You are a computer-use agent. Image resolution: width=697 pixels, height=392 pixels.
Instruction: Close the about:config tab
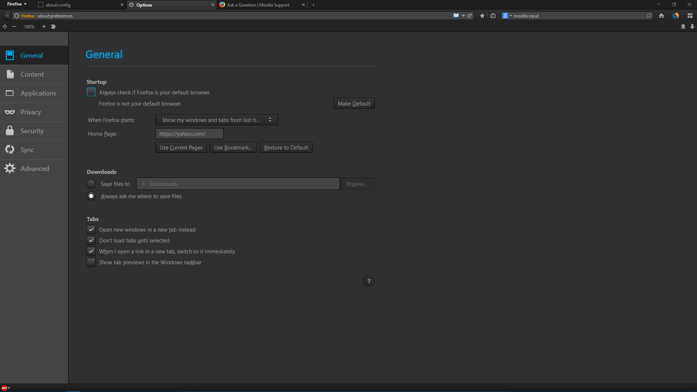tap(122, 5)
